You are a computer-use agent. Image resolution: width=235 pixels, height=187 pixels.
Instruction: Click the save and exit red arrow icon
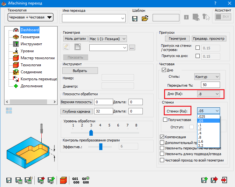214,180
